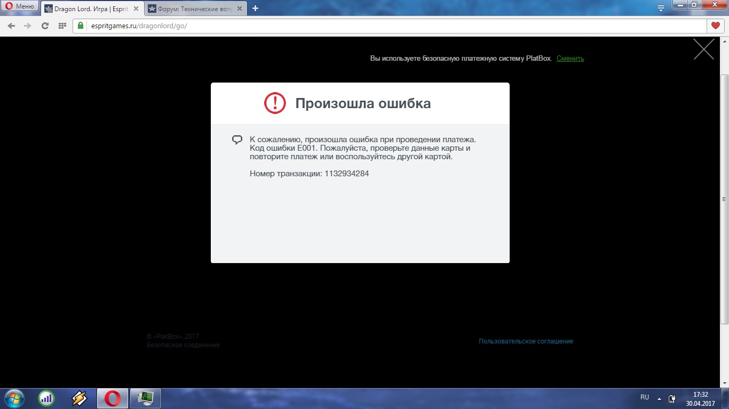Open a new tab with plus button

click(x=256, y=9)
